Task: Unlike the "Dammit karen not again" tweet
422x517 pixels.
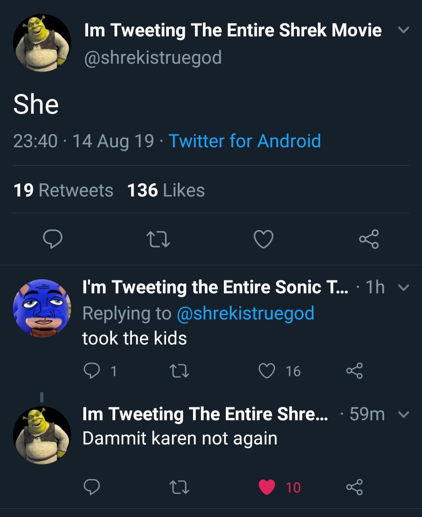Action: pyautogui.click(x=267, y=487)
